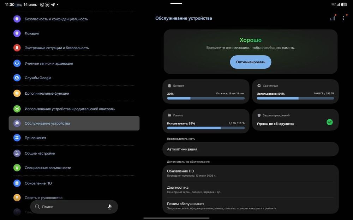
Task: Tap the battery icon in Батарея card
Action: point(169,86)
